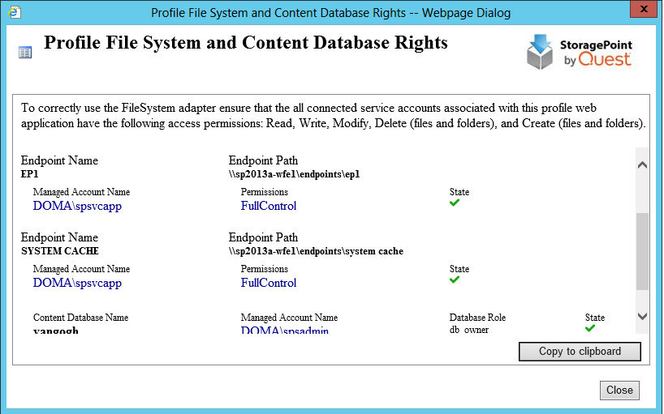Image resolution: width=664 pixels, height=414 pixels.
Task: Click the green State checkmark for db_owner
Action: point(590,328)
